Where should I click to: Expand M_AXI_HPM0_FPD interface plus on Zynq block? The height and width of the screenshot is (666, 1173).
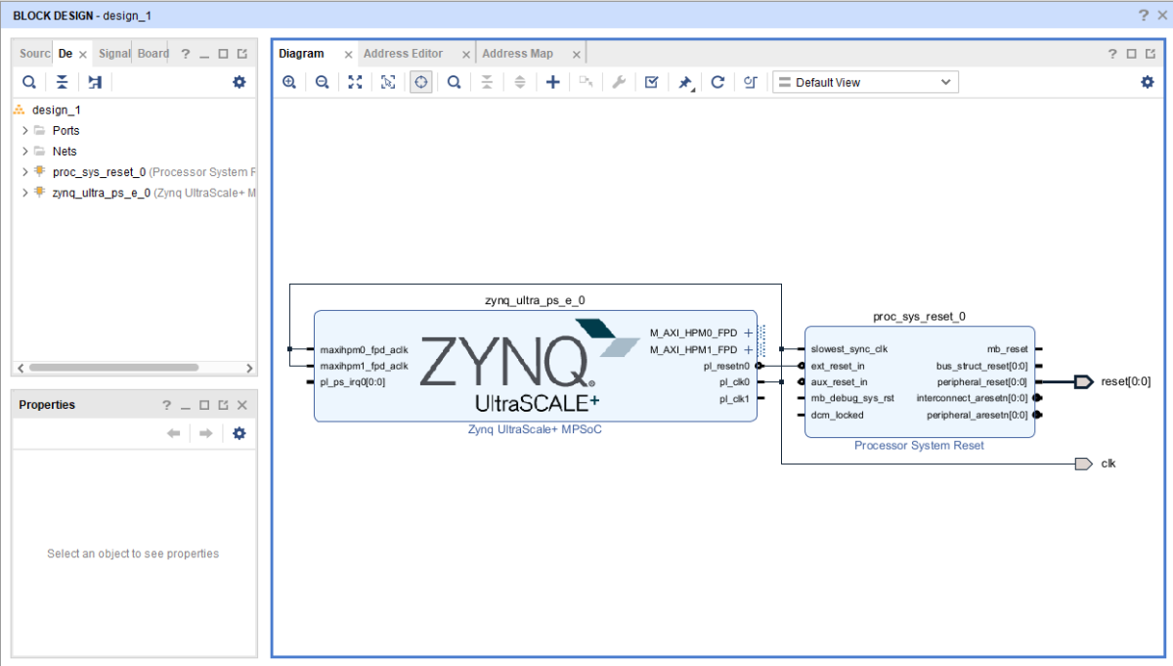(749, 333)
